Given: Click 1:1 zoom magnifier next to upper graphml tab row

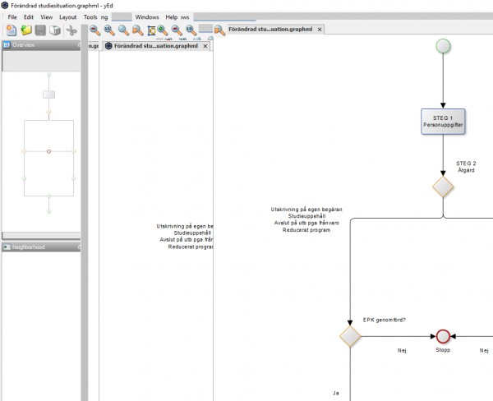Looking at the screenshot, I should click(191, 30).
